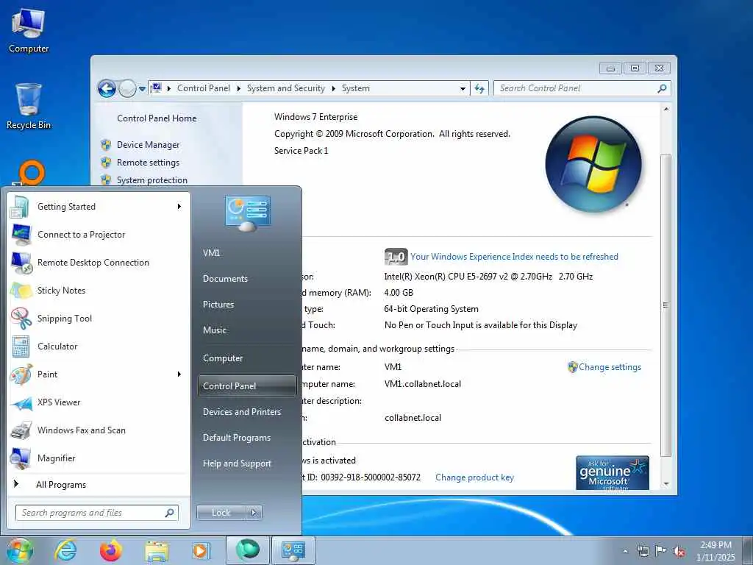
Task: Expand the Getting Started submenu arrow
Action: coord(179,207)
